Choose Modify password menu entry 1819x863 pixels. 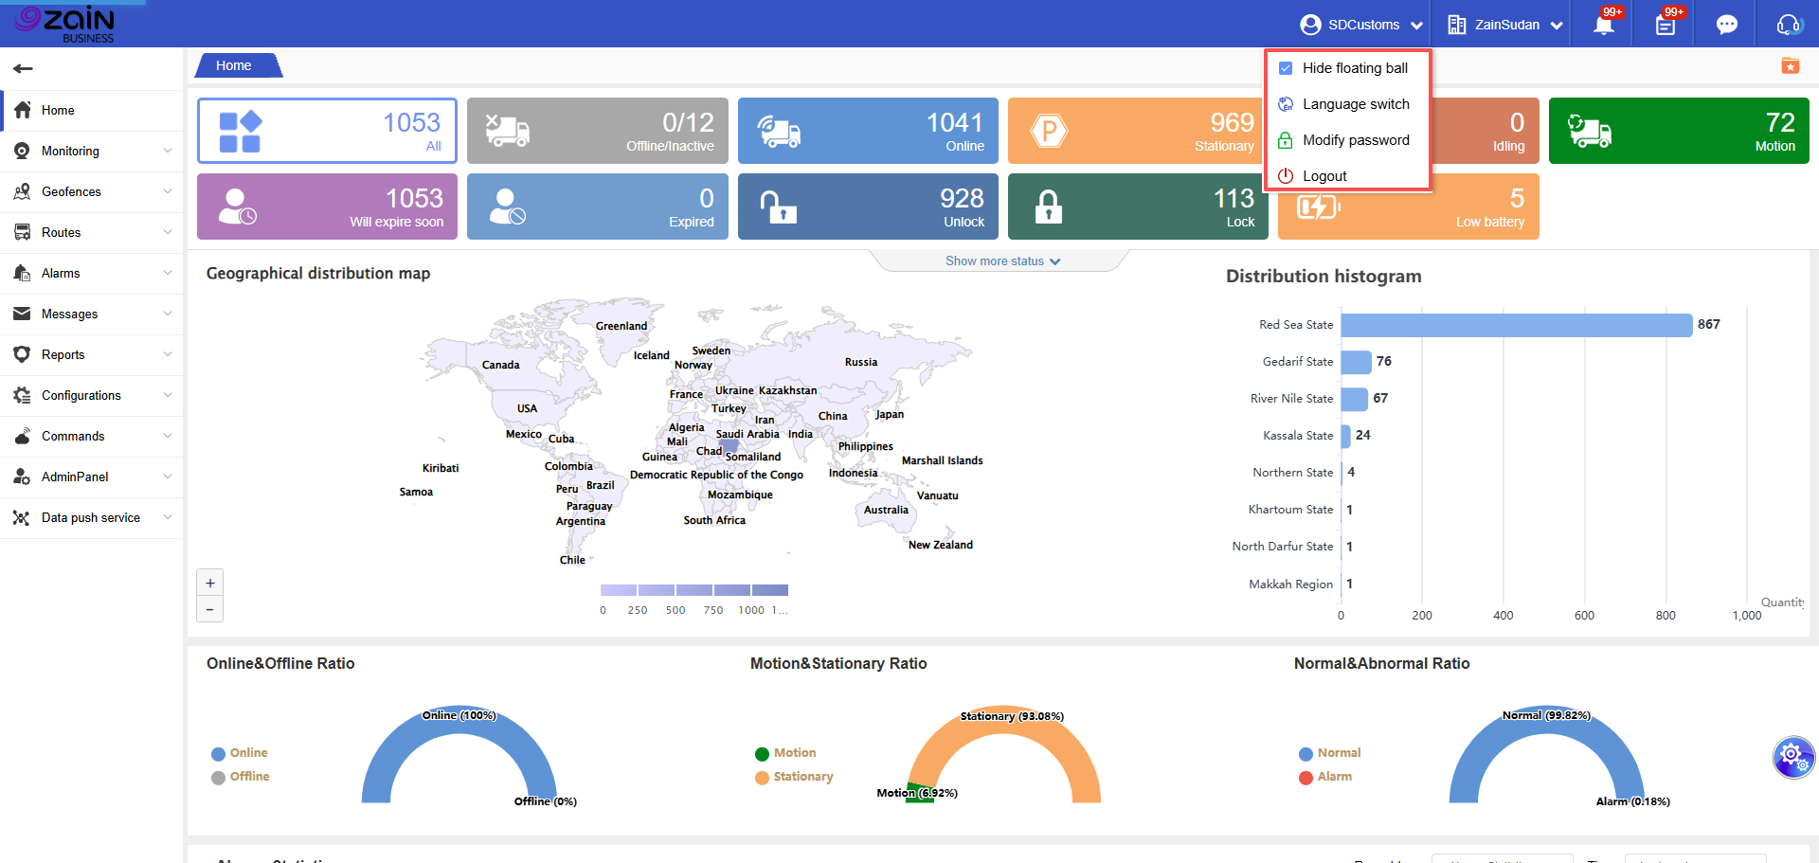click(x=1355, y=140)
